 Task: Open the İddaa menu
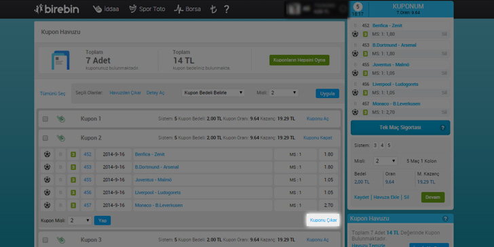point(106,9)
